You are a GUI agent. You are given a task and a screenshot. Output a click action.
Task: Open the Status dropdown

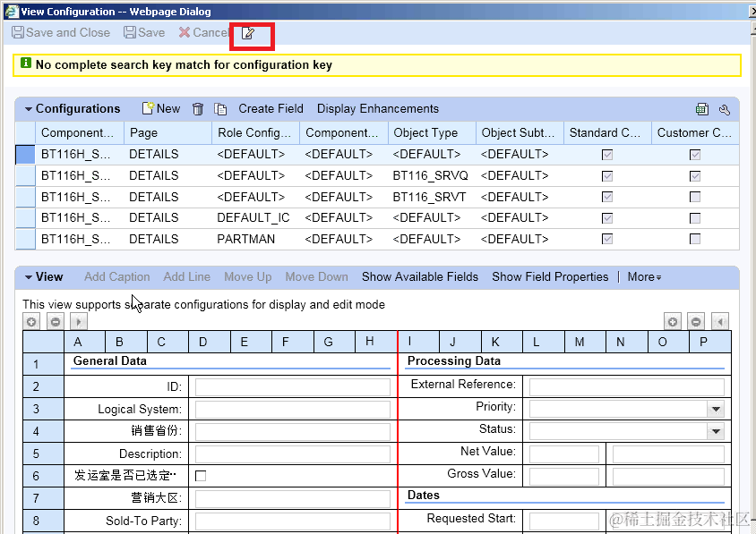click(716, 431)
